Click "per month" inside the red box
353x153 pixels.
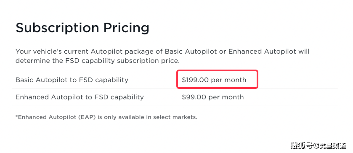coord(228,80)
